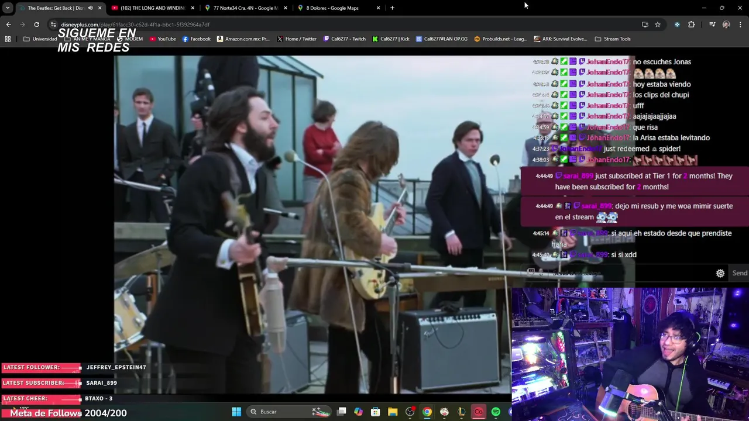This screenshot has height=421, width=749.
Task: Click the 'si si xdd' chat message
Action: pyautogui.click(x=624, y=255)
